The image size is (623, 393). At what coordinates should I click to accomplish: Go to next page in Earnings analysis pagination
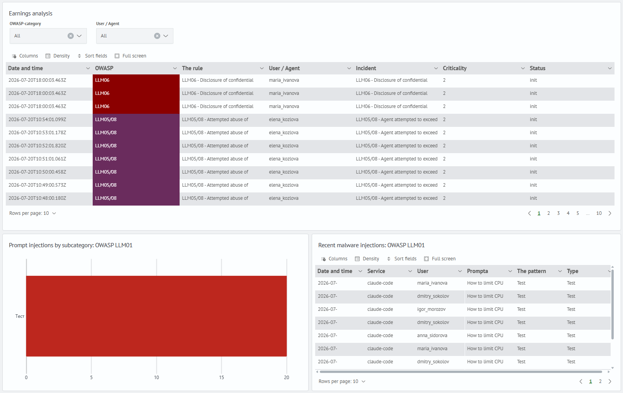[x=610, y=213]
